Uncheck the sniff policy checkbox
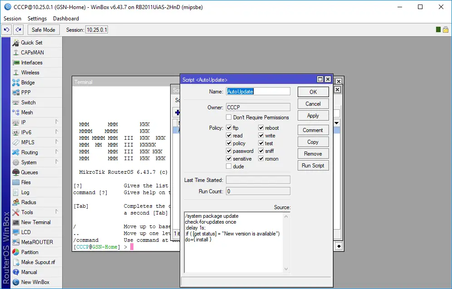 click(x=261, y=151)
